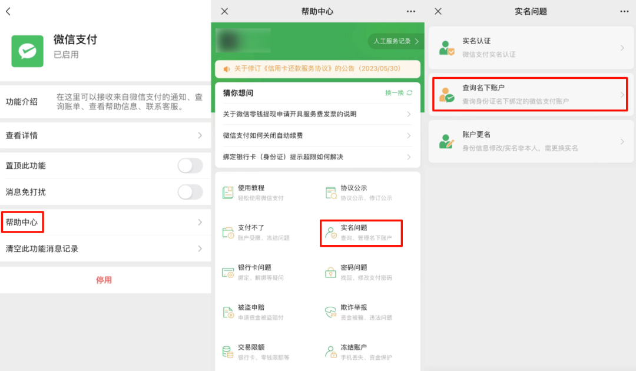Viewport: 636px width, 371px height.
Task: Select 查询名下账户 entry
Action: pyautogui.click(x=531, y=95)
